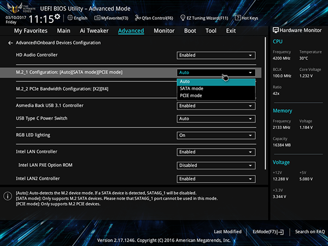
Task: Click Search on FAQ link
Action: pos(309,232)
